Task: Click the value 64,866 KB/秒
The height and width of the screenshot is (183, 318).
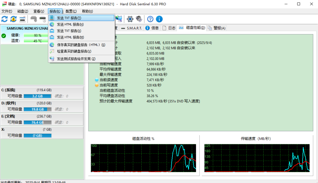Action: [x=156, y=69]
